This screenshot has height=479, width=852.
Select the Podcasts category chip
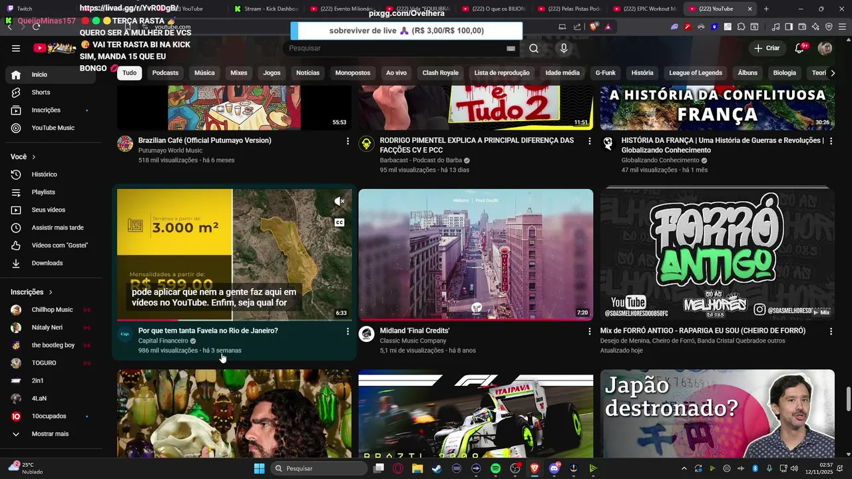(x=165, y=73)
